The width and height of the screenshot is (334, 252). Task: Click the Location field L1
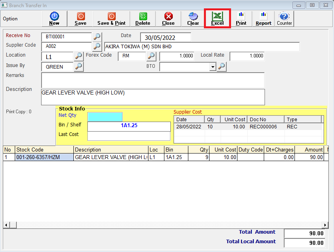coord(57,57)
